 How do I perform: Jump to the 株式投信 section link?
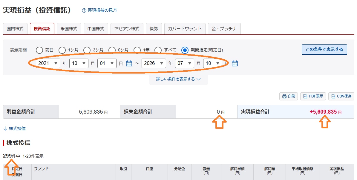(17, 129)
